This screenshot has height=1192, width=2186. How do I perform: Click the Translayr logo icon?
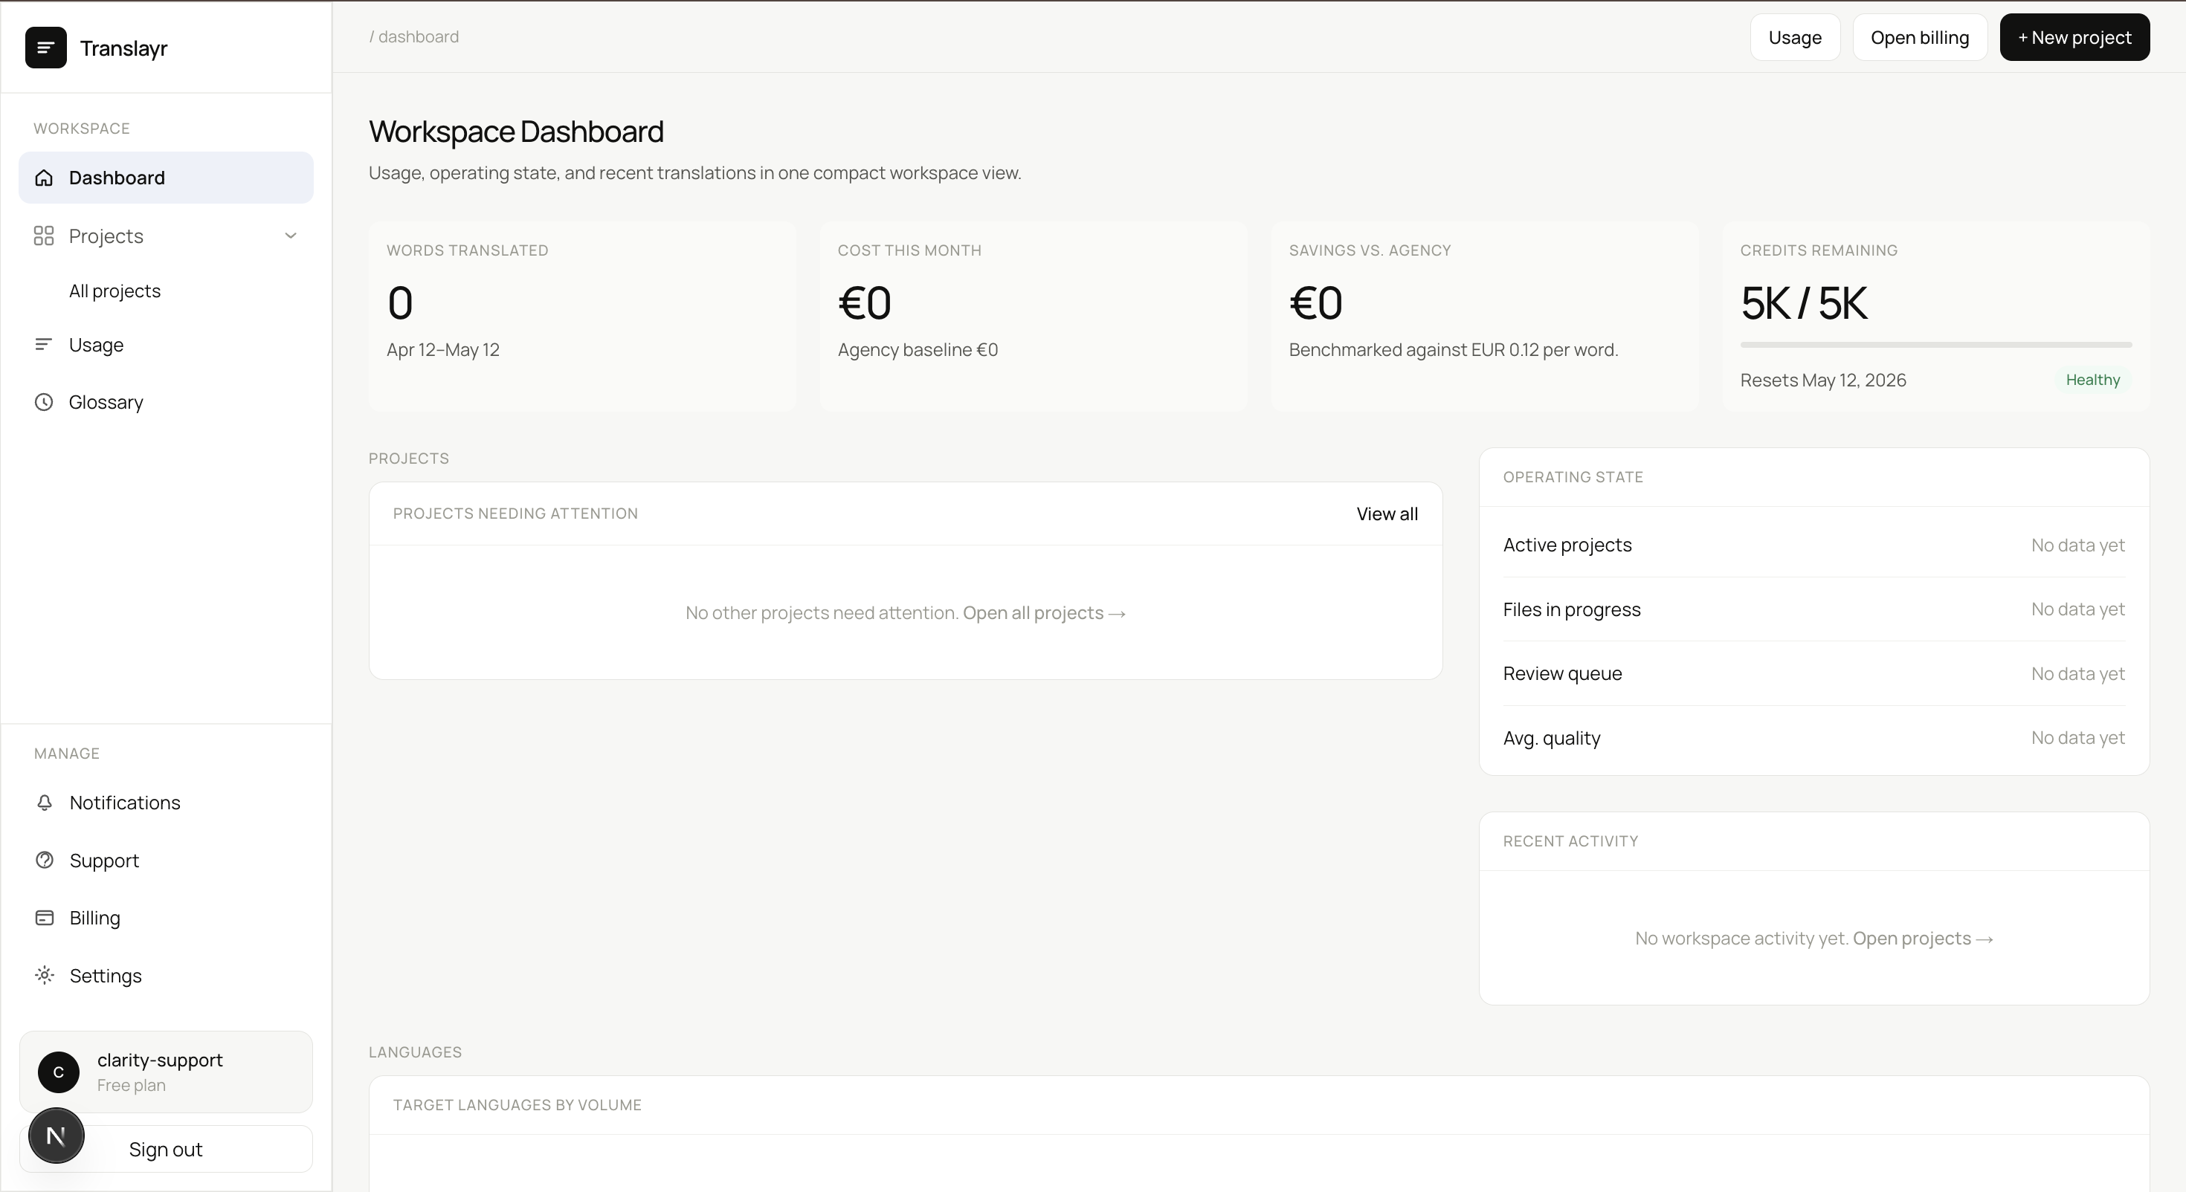[x=46, y=48]
